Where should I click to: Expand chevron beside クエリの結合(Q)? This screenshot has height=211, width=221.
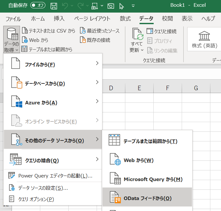tap(97, 159)
